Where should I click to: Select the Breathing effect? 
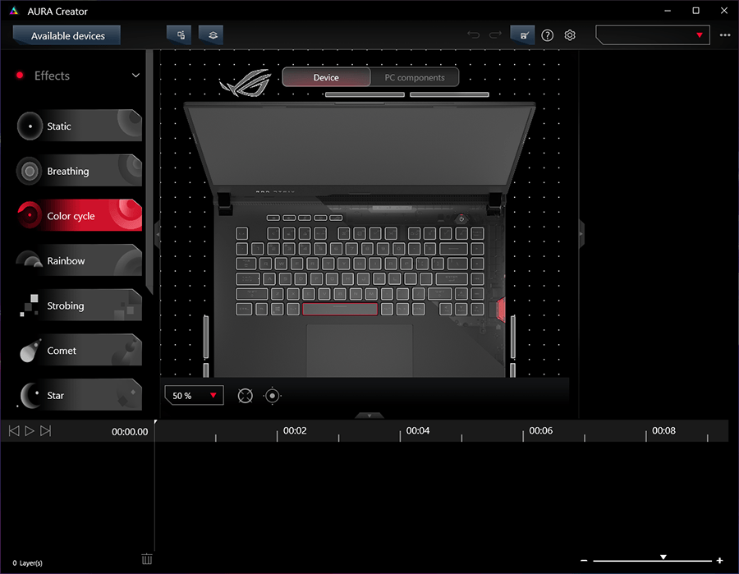click(79, 171)
